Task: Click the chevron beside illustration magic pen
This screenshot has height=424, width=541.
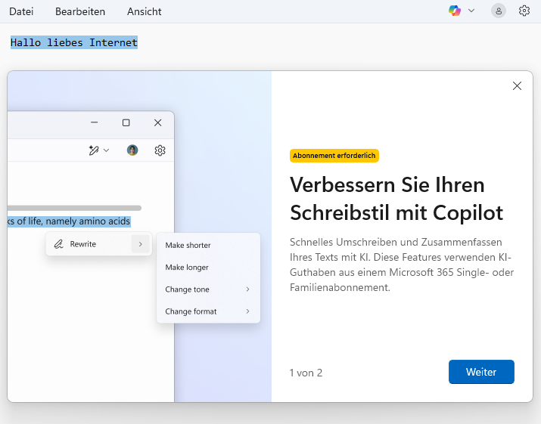Action: [x=106, y=150]
